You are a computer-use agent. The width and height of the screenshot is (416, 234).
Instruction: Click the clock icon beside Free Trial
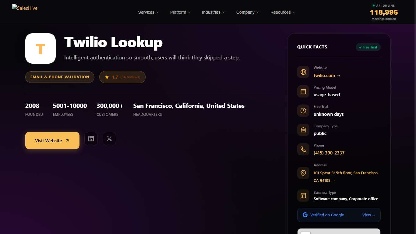303,111
